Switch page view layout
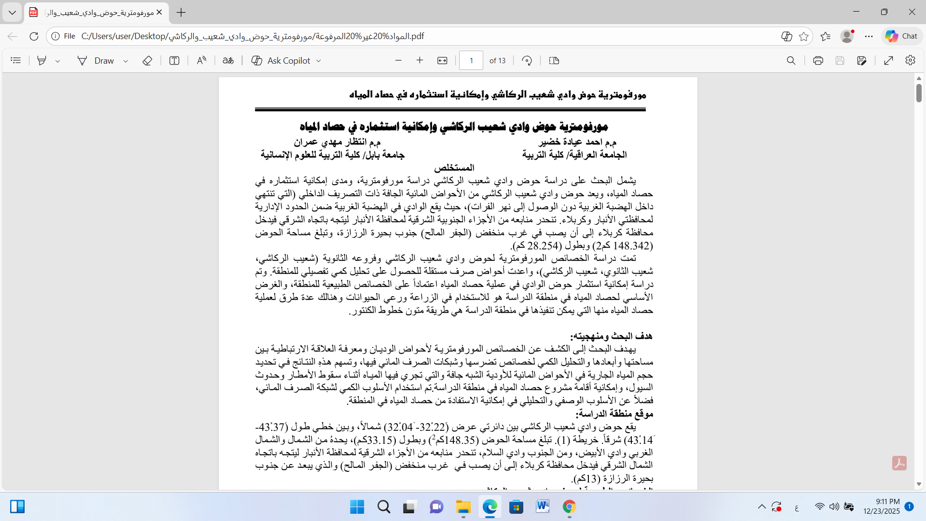This screenshot has width=926, height=521. (x=554, y=60)
